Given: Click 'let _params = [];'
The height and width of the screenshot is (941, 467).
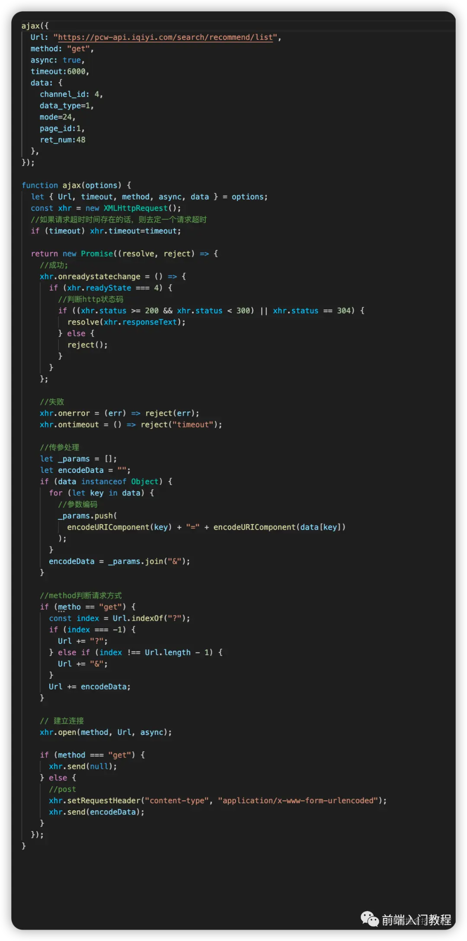Looking at the screenshot, I should (x=78, y=459).
